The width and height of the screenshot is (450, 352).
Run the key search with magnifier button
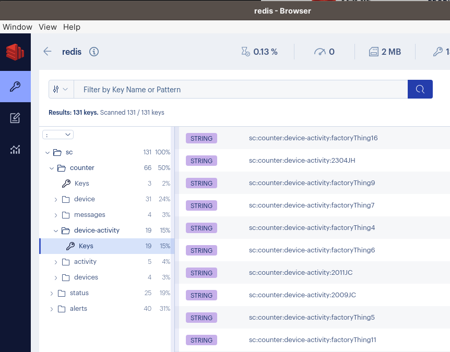coord(420,89)
